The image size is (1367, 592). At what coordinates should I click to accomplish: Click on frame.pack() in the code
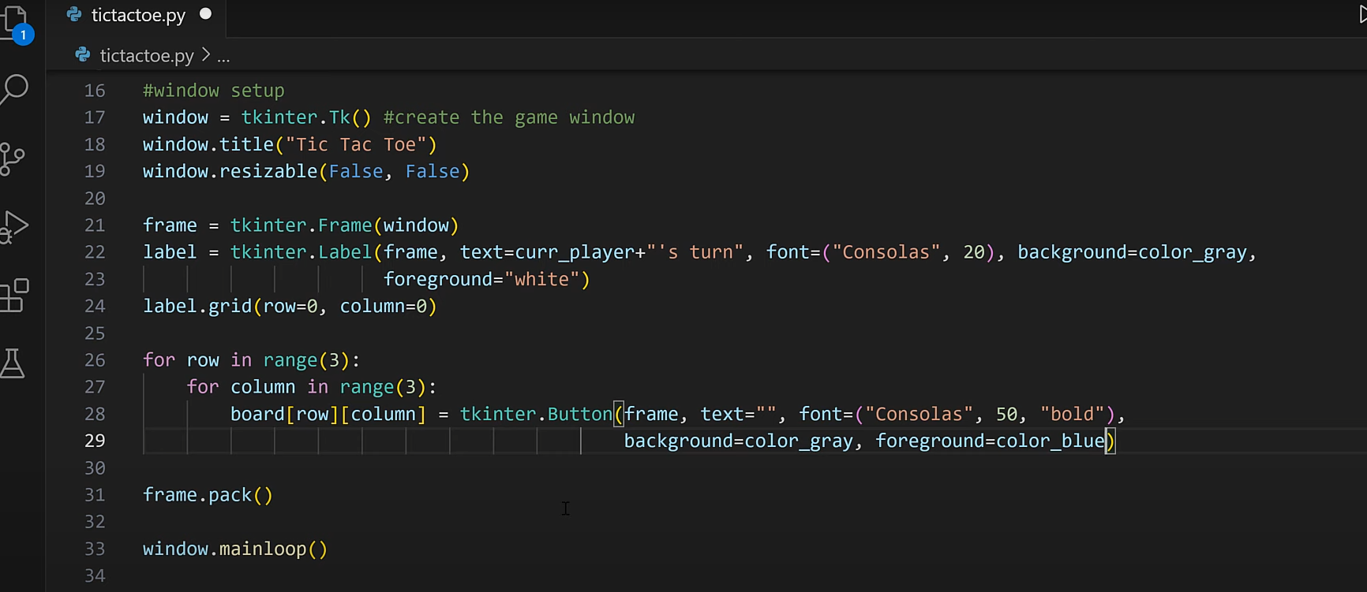click(x=208, y=495)
